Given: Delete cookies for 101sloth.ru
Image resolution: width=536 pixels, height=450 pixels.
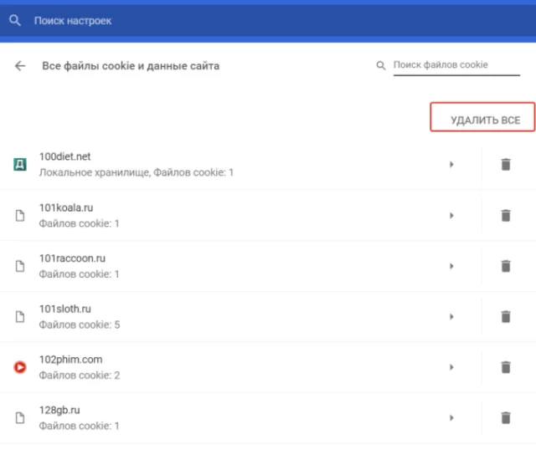Looking at the screenshot, I should (x=506, y=316).
